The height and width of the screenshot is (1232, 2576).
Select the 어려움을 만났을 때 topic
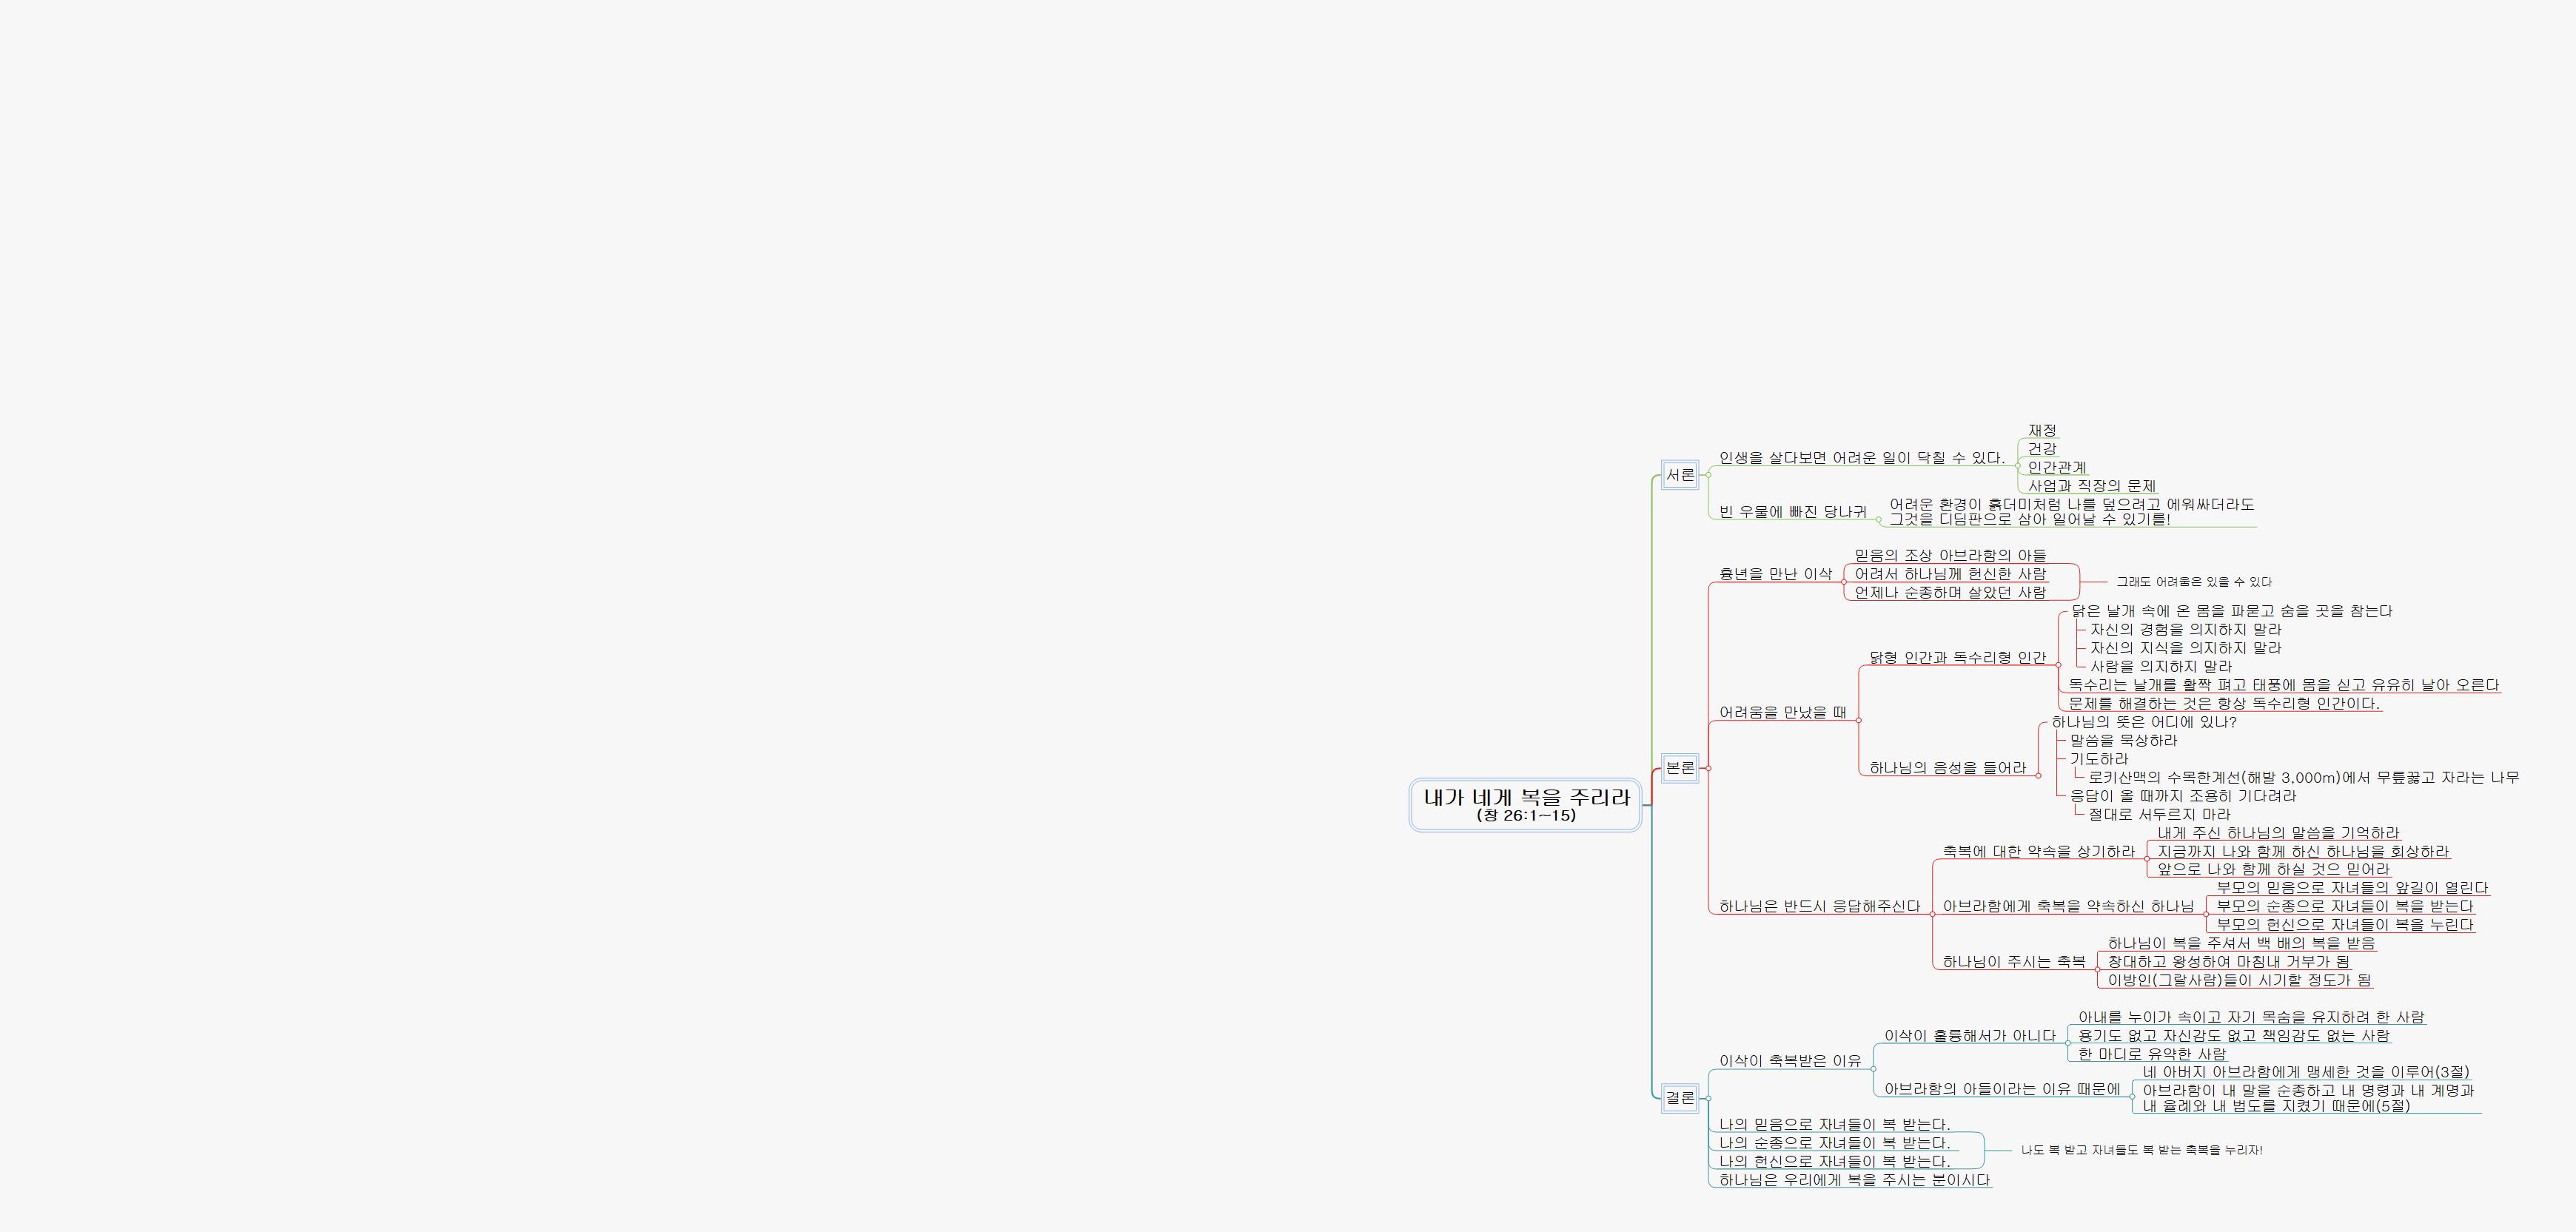[x=1782, y=713]
